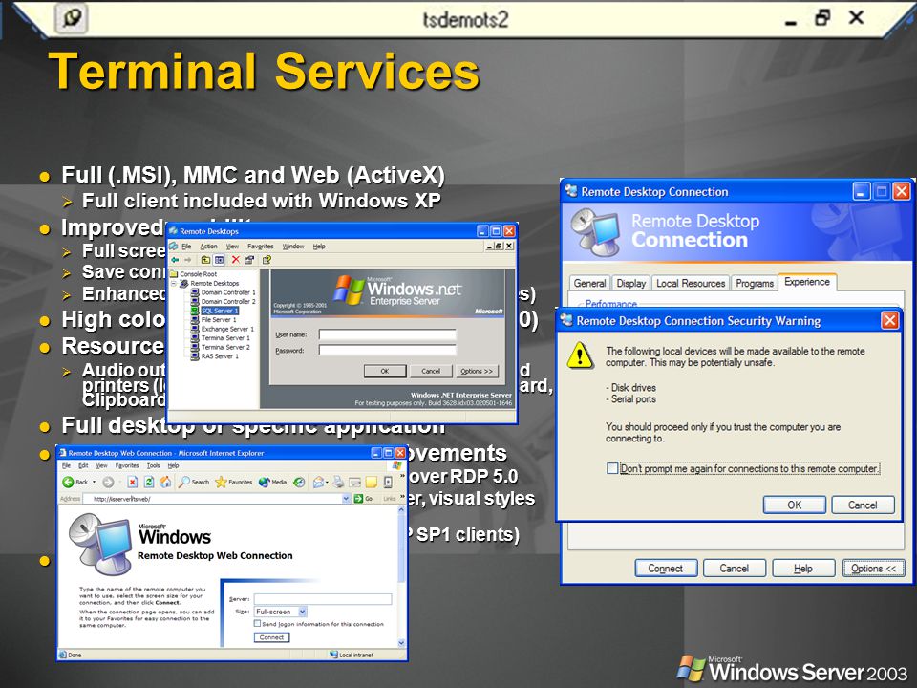The image size is (917, 688).
Task: Close the Security Warning dialog with X
Action: click(x=889, y=321)
